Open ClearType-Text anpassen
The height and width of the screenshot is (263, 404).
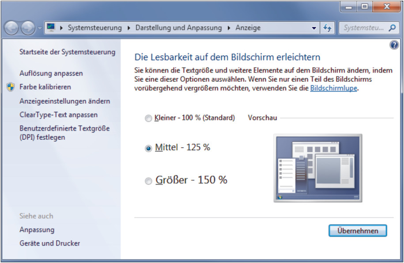(x=58, y=115)
